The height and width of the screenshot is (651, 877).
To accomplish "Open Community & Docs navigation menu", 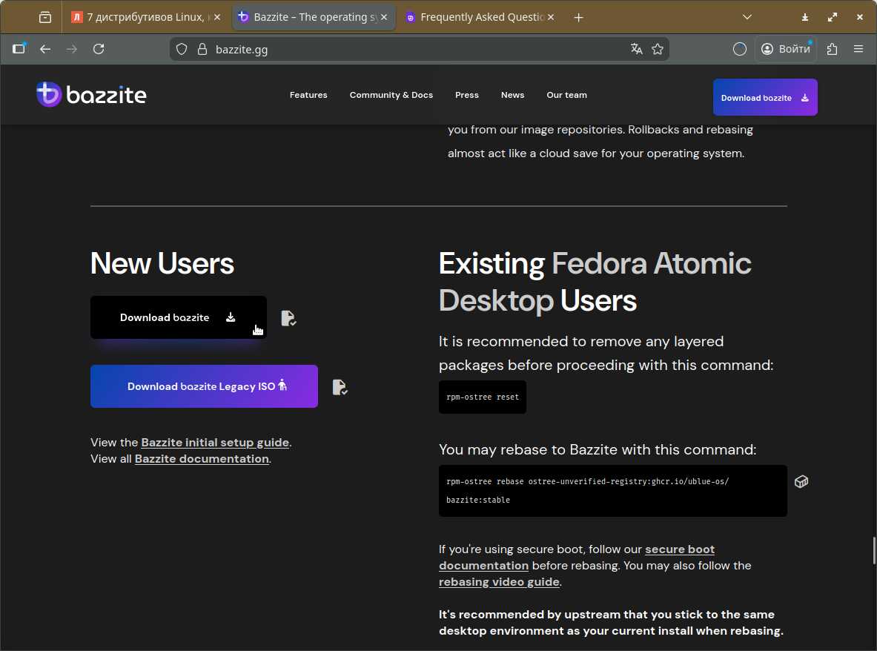I will (391, 95).
